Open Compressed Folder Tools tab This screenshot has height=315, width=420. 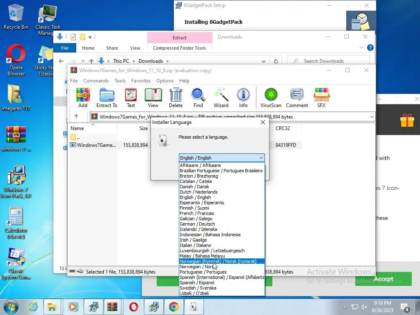180,48
